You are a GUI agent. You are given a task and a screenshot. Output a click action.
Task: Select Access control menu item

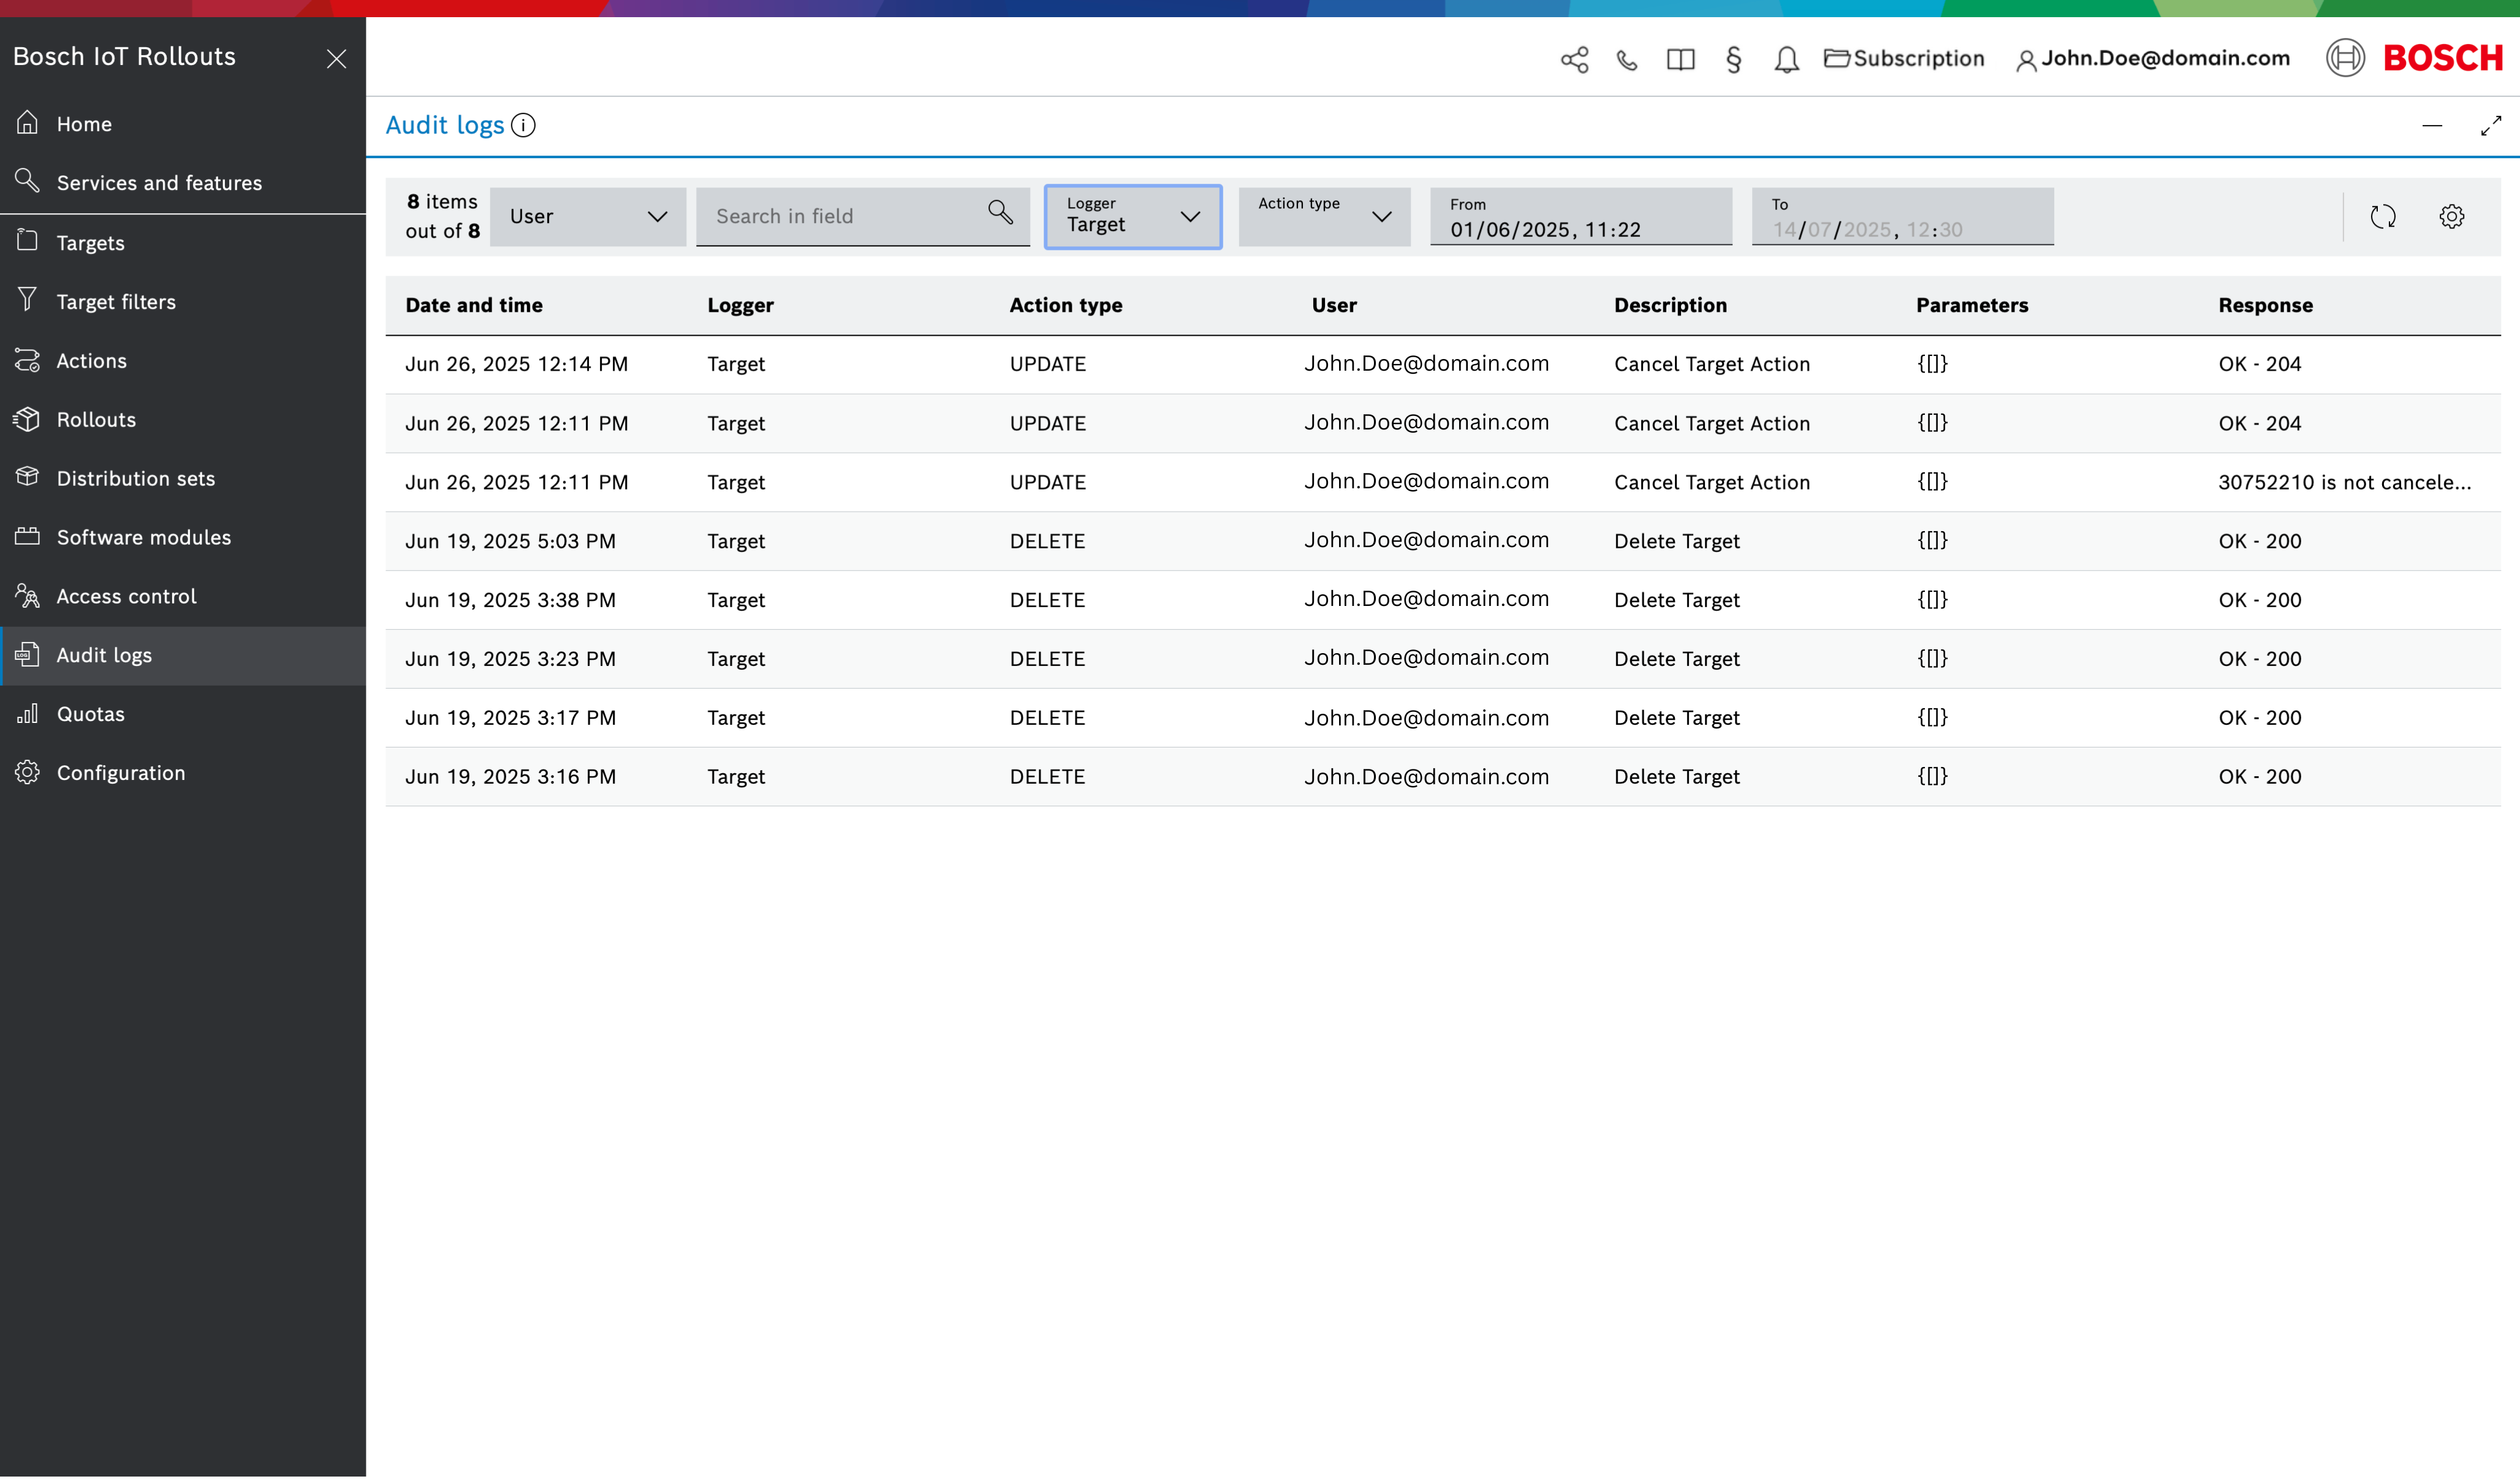coord(126,597)
